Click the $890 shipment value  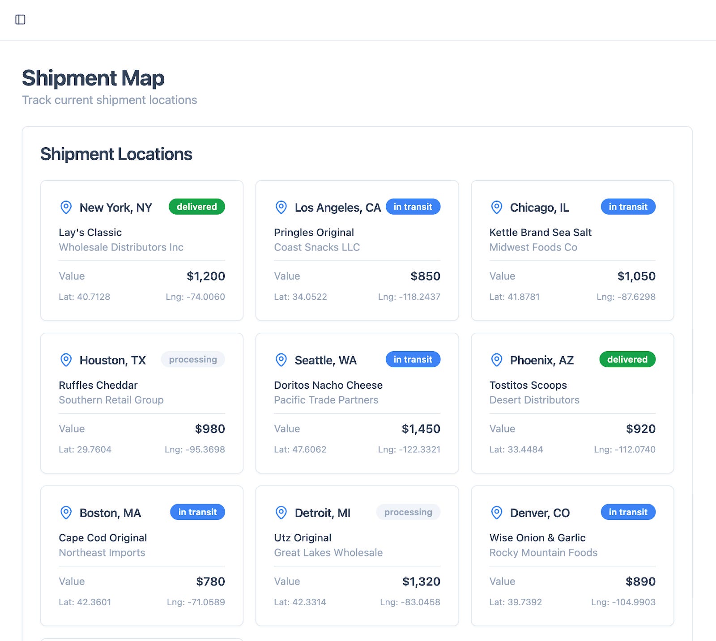coord(640,582)
